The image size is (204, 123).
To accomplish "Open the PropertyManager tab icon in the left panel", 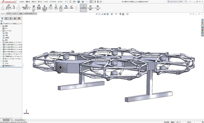I will click(6, 18).
